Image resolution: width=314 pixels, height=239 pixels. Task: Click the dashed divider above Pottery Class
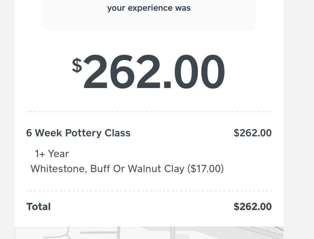pos(149,112)
